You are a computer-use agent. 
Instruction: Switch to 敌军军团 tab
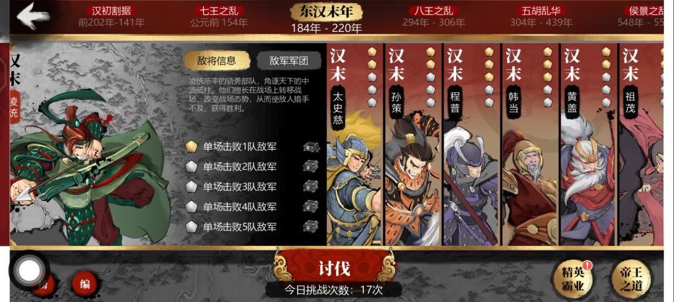tap(289, 61)
